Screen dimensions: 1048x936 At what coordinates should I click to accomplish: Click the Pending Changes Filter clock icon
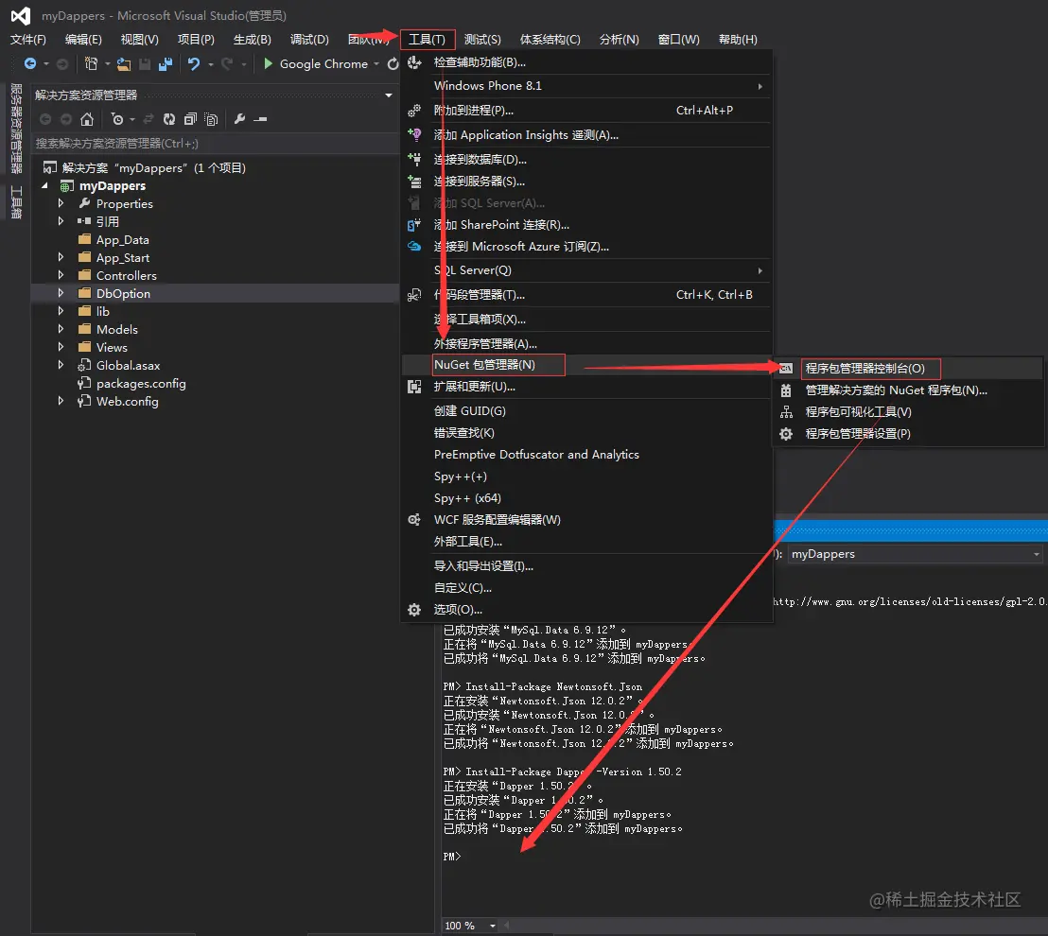(x=117, y=119)
